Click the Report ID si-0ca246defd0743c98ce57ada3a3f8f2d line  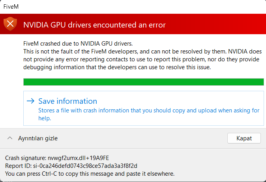point(71,166)
